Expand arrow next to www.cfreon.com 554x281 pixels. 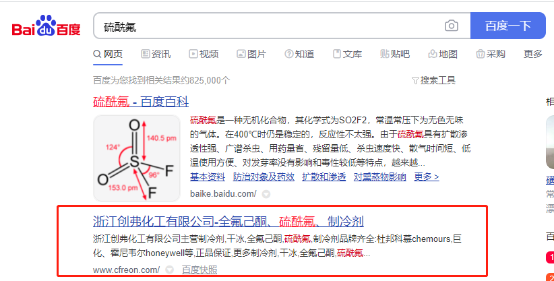click(x=170, y=270)
